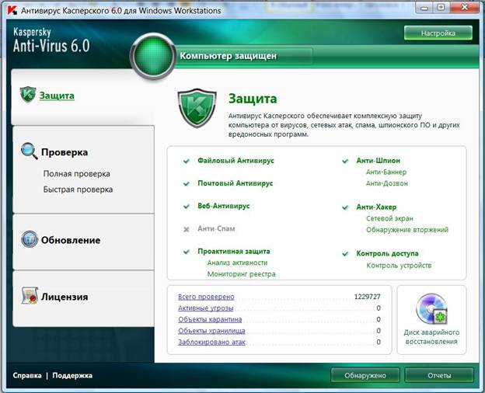This screenshot has height=393, width=485.
Task: Open Контроль устройств sub-item
Action: pos(399,266)
